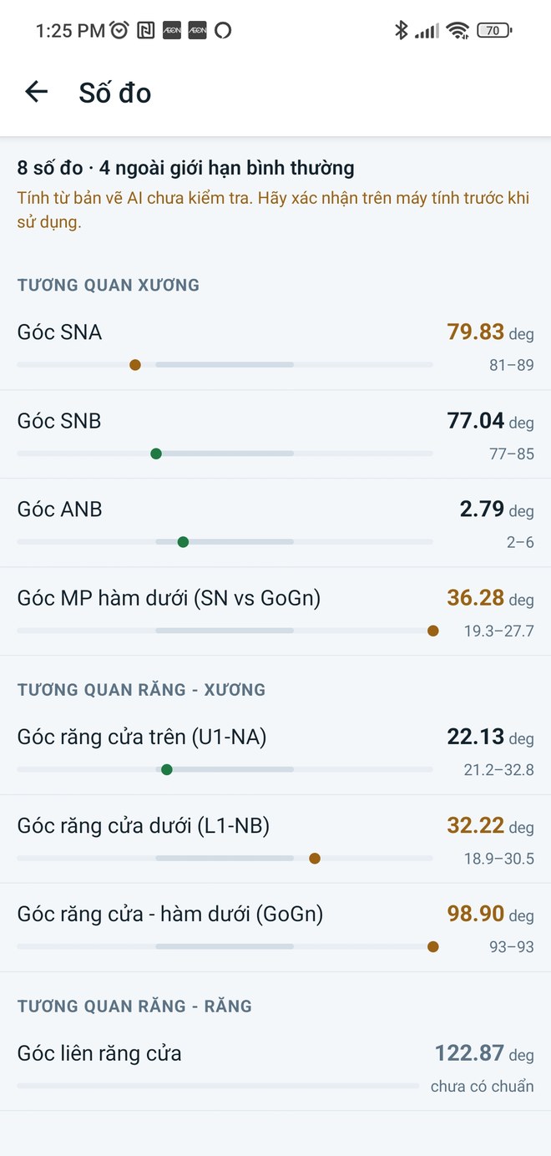This screenshot has width=551, height=1156.
Task: Open the Góc SNA measurement row
Action: point(275,346)
